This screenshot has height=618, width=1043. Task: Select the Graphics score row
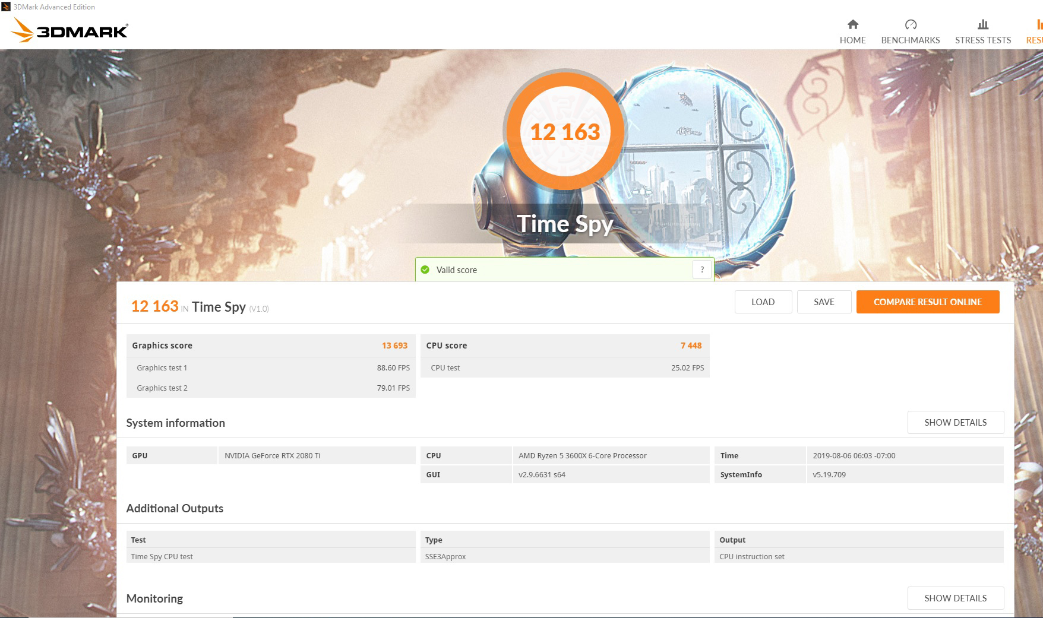[271, 345]
